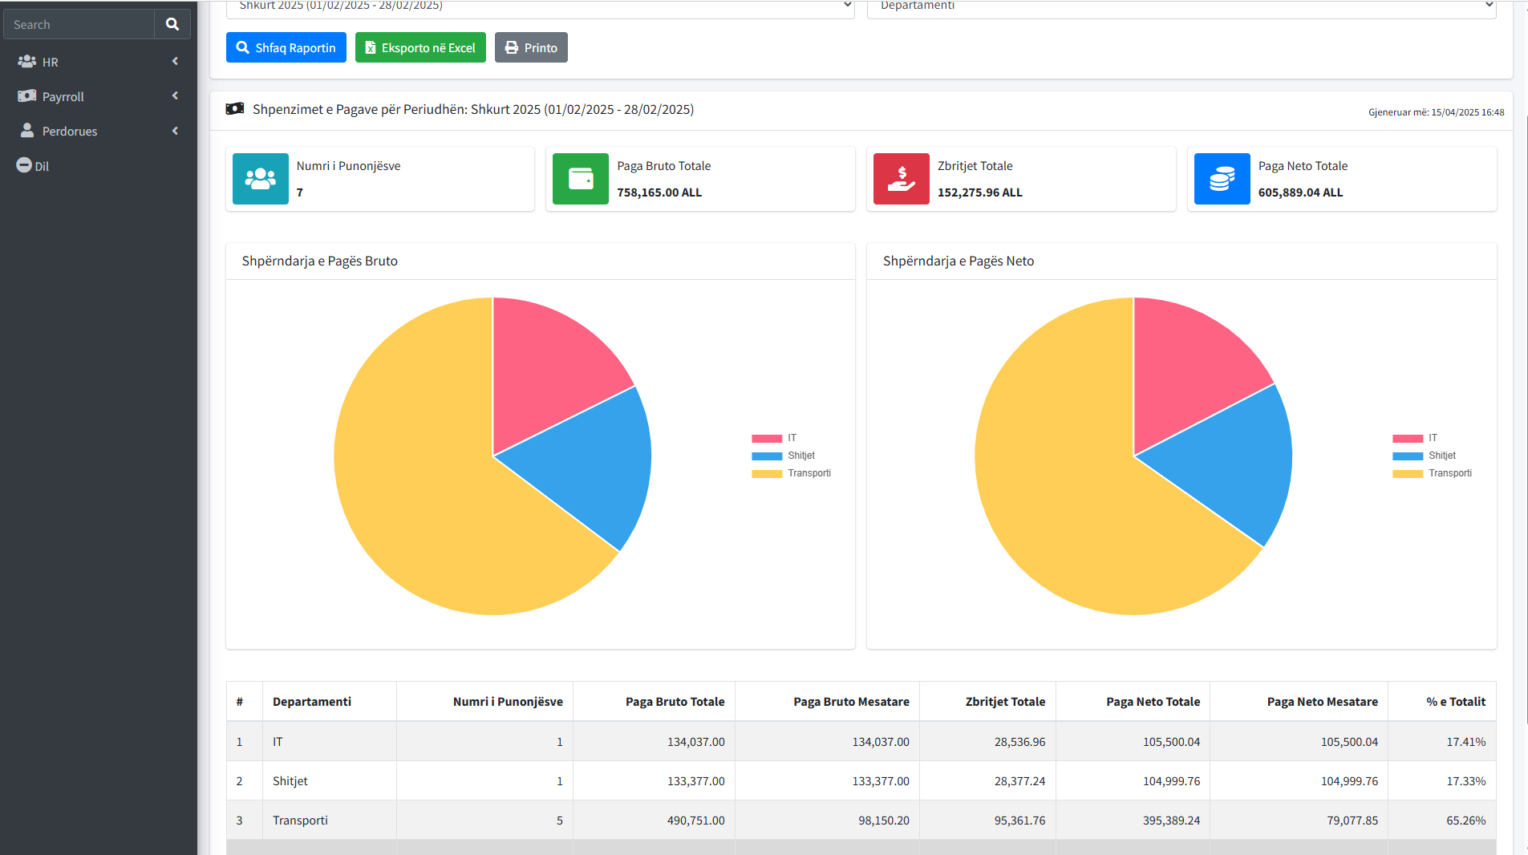
Task: Click the sidebar Search input field
Action: 79,24
